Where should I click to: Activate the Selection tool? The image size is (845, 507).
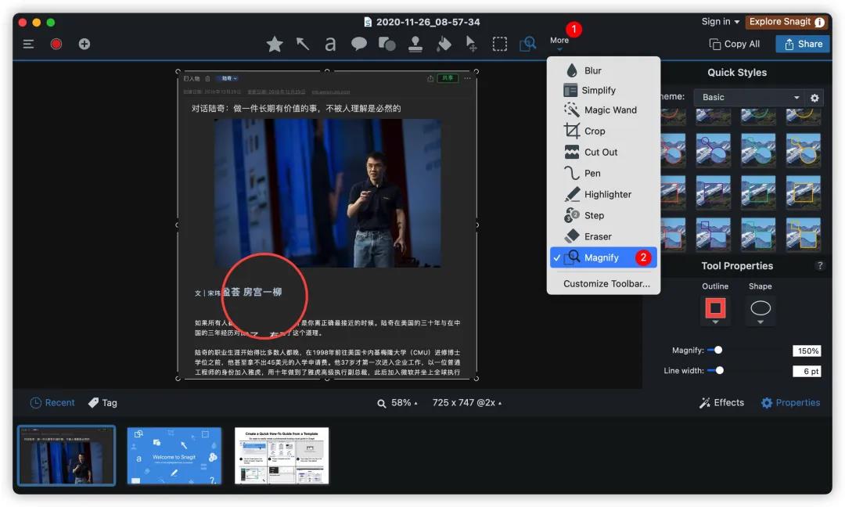(499, 44)
